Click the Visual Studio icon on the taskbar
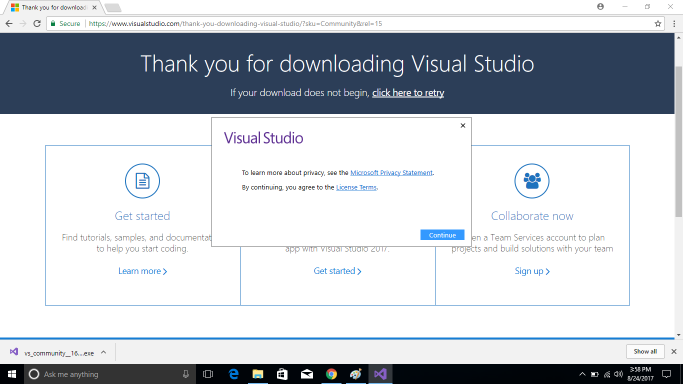Image resolution: width=683 pixels, height=384 pixels. click(x=380, y=373)
